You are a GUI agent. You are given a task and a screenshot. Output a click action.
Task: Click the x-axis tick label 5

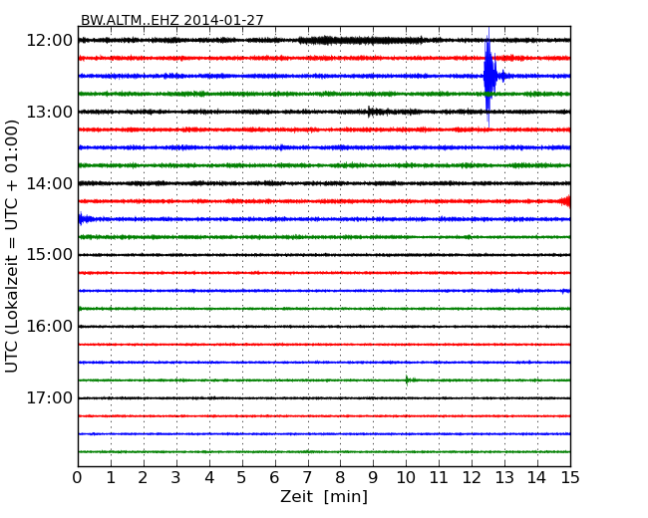tap(241, 478)
